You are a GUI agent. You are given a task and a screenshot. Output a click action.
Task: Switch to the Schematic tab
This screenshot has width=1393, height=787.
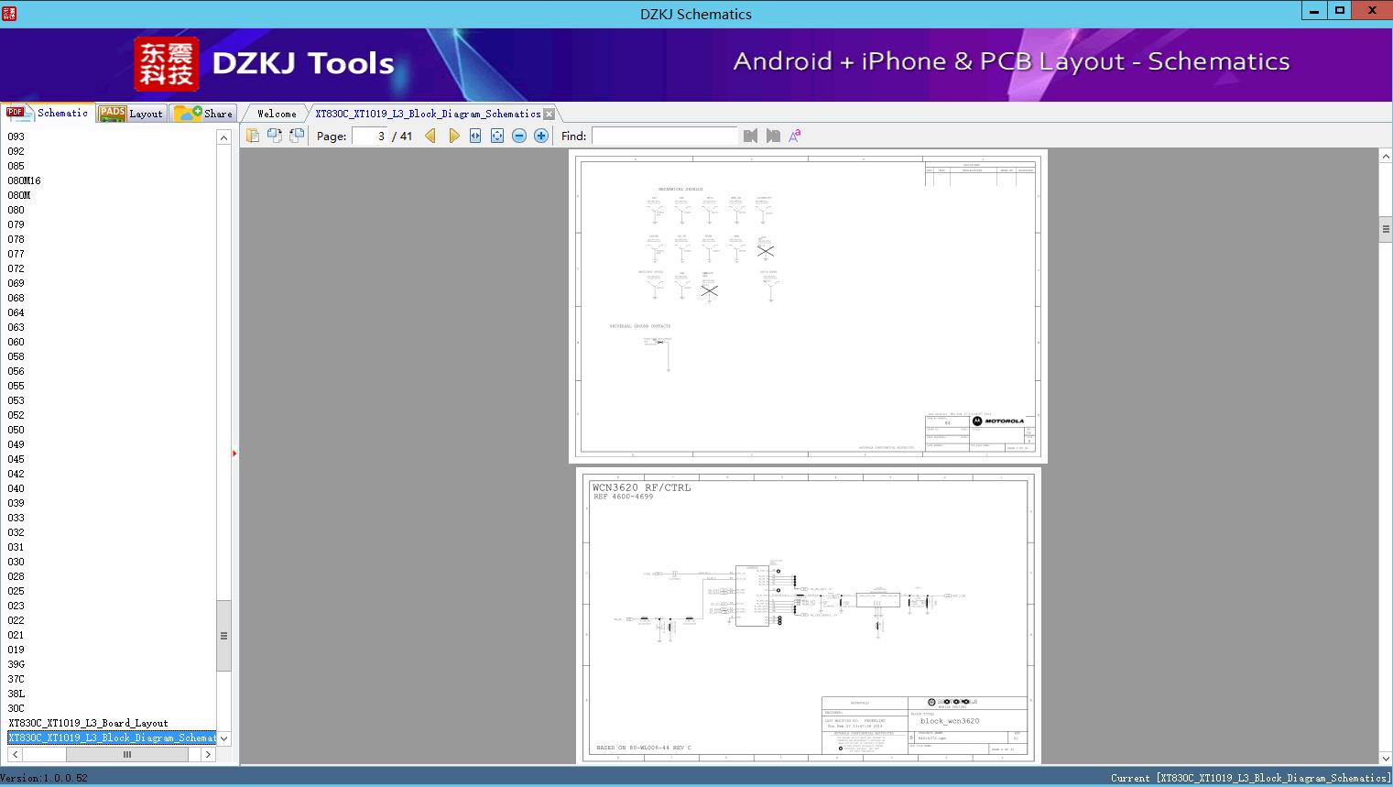click(48, 113)
